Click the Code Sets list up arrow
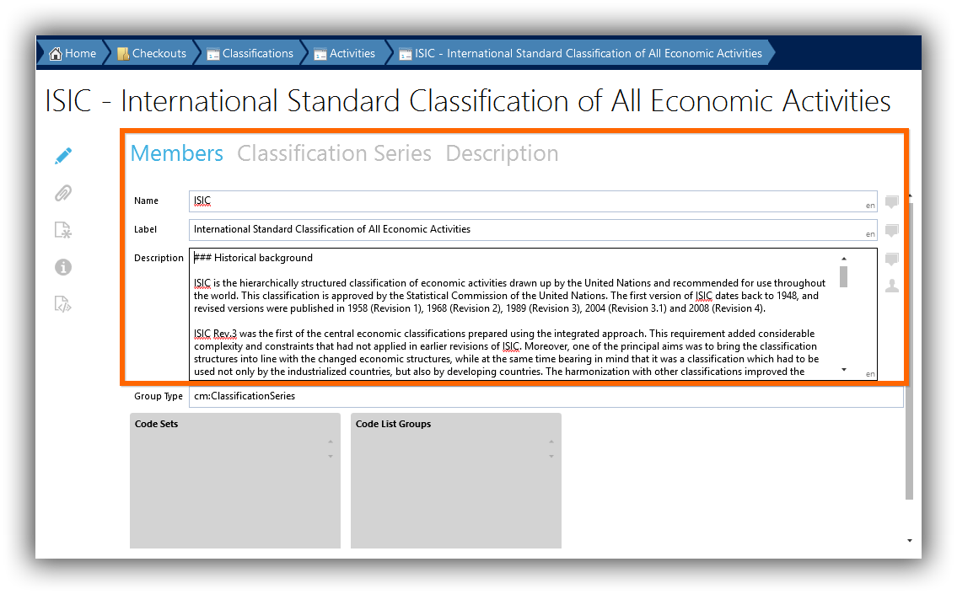 331,441
